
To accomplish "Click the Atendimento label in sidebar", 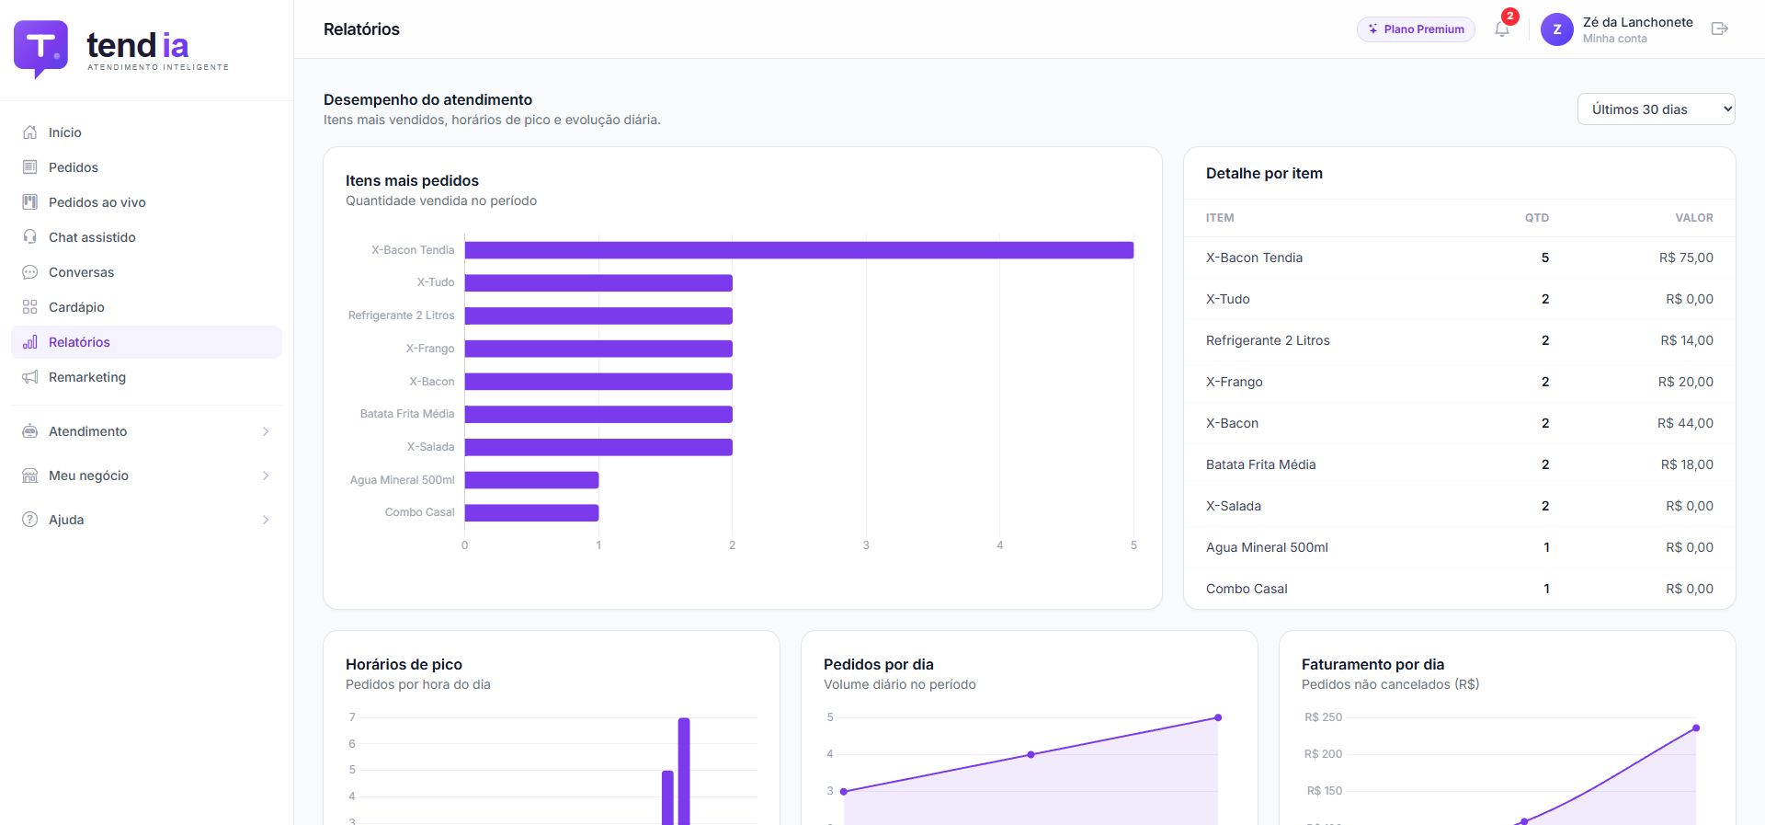I will pyautogui.click(x=88, y=431).
